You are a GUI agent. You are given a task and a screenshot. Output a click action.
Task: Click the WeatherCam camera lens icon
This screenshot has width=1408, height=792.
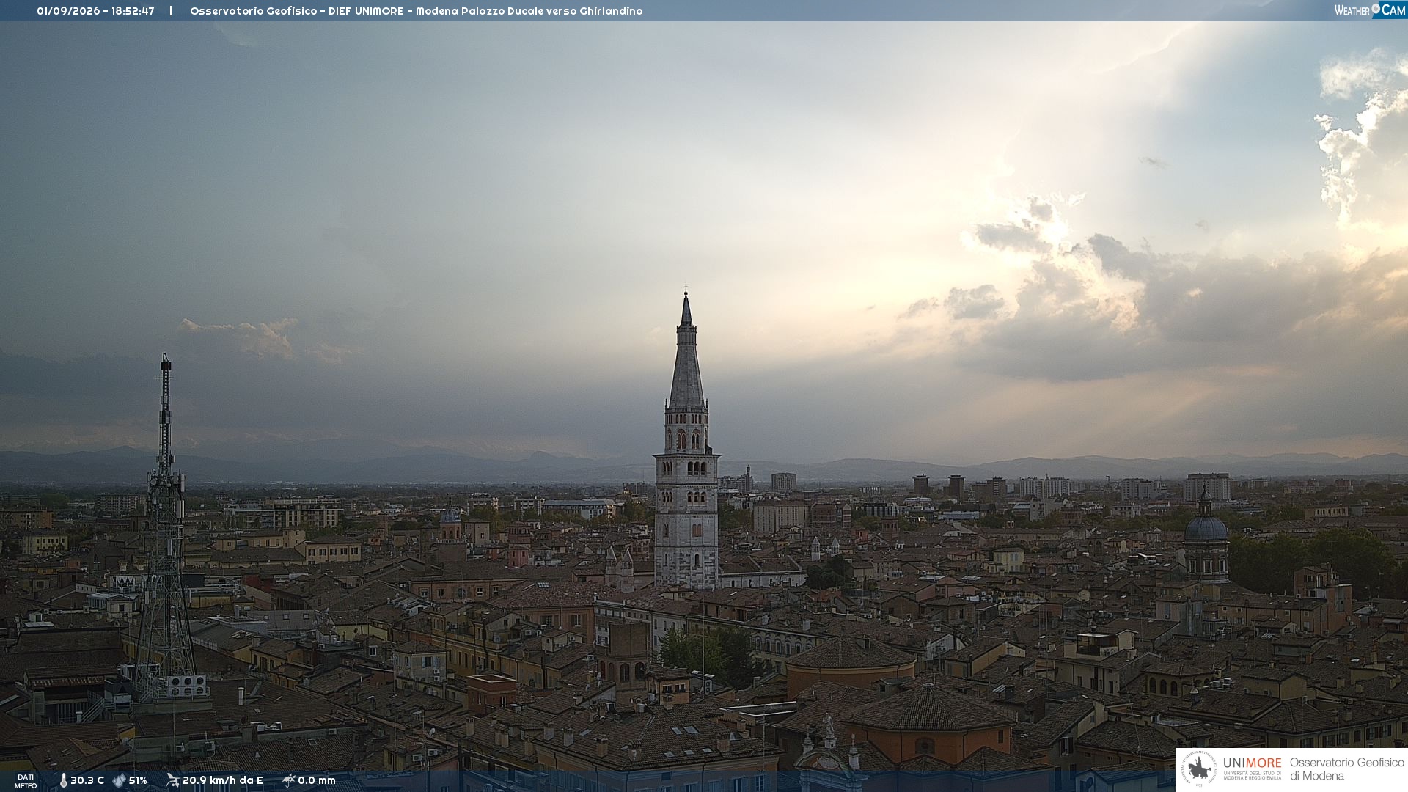tap(1376, 9)
